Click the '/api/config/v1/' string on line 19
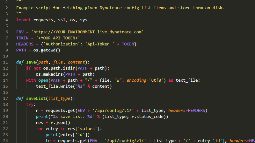 point(113,111)
